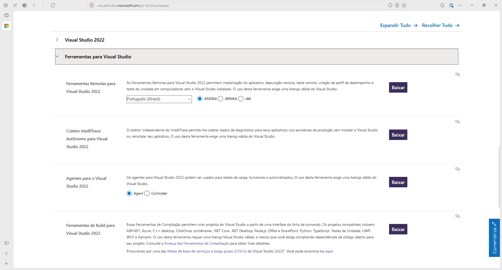Click the 'D' workspace label in sidebar
Viewport: 502px width, 270px height.
coord(7,253)
